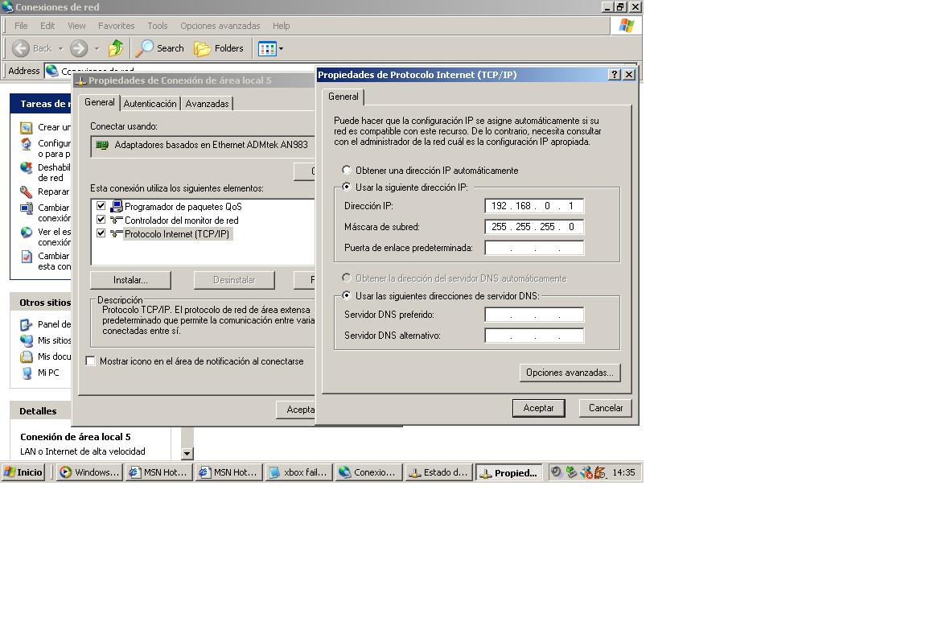
Task: Uncheck Controlador del monitor de red
Action: pos(101,220)
